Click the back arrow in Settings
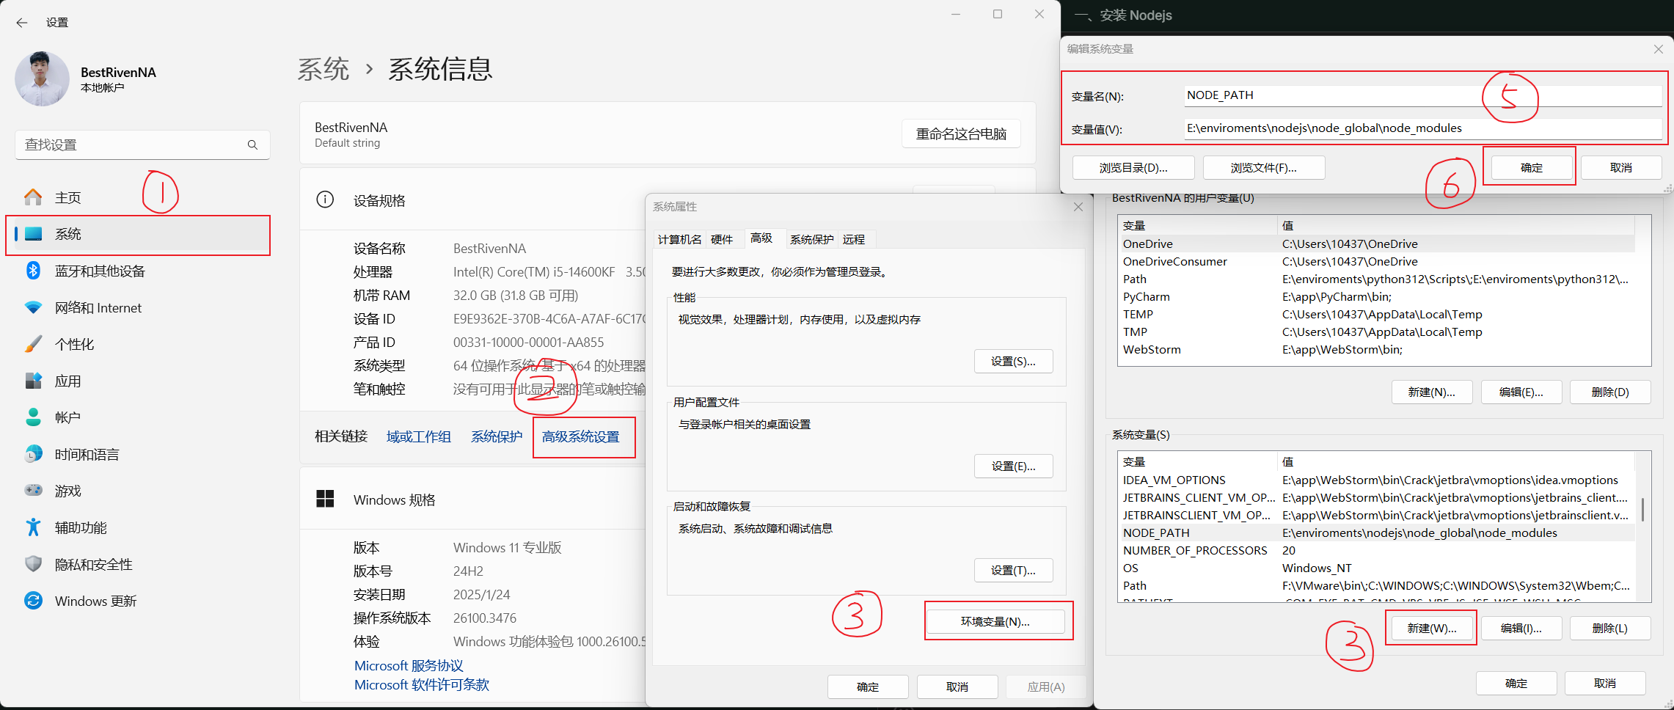Viewport: 1674px width, 710px height. [x=22, y=23]
